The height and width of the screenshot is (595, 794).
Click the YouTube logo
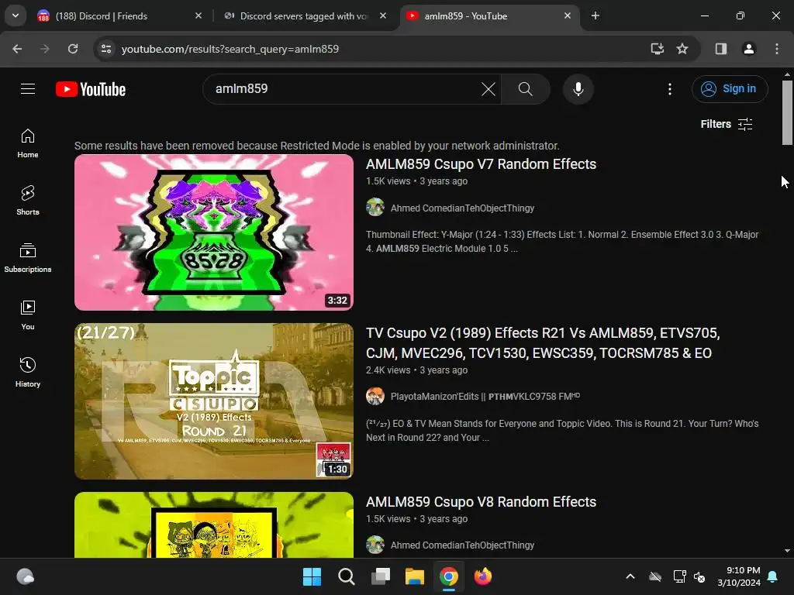pos(91,90)
